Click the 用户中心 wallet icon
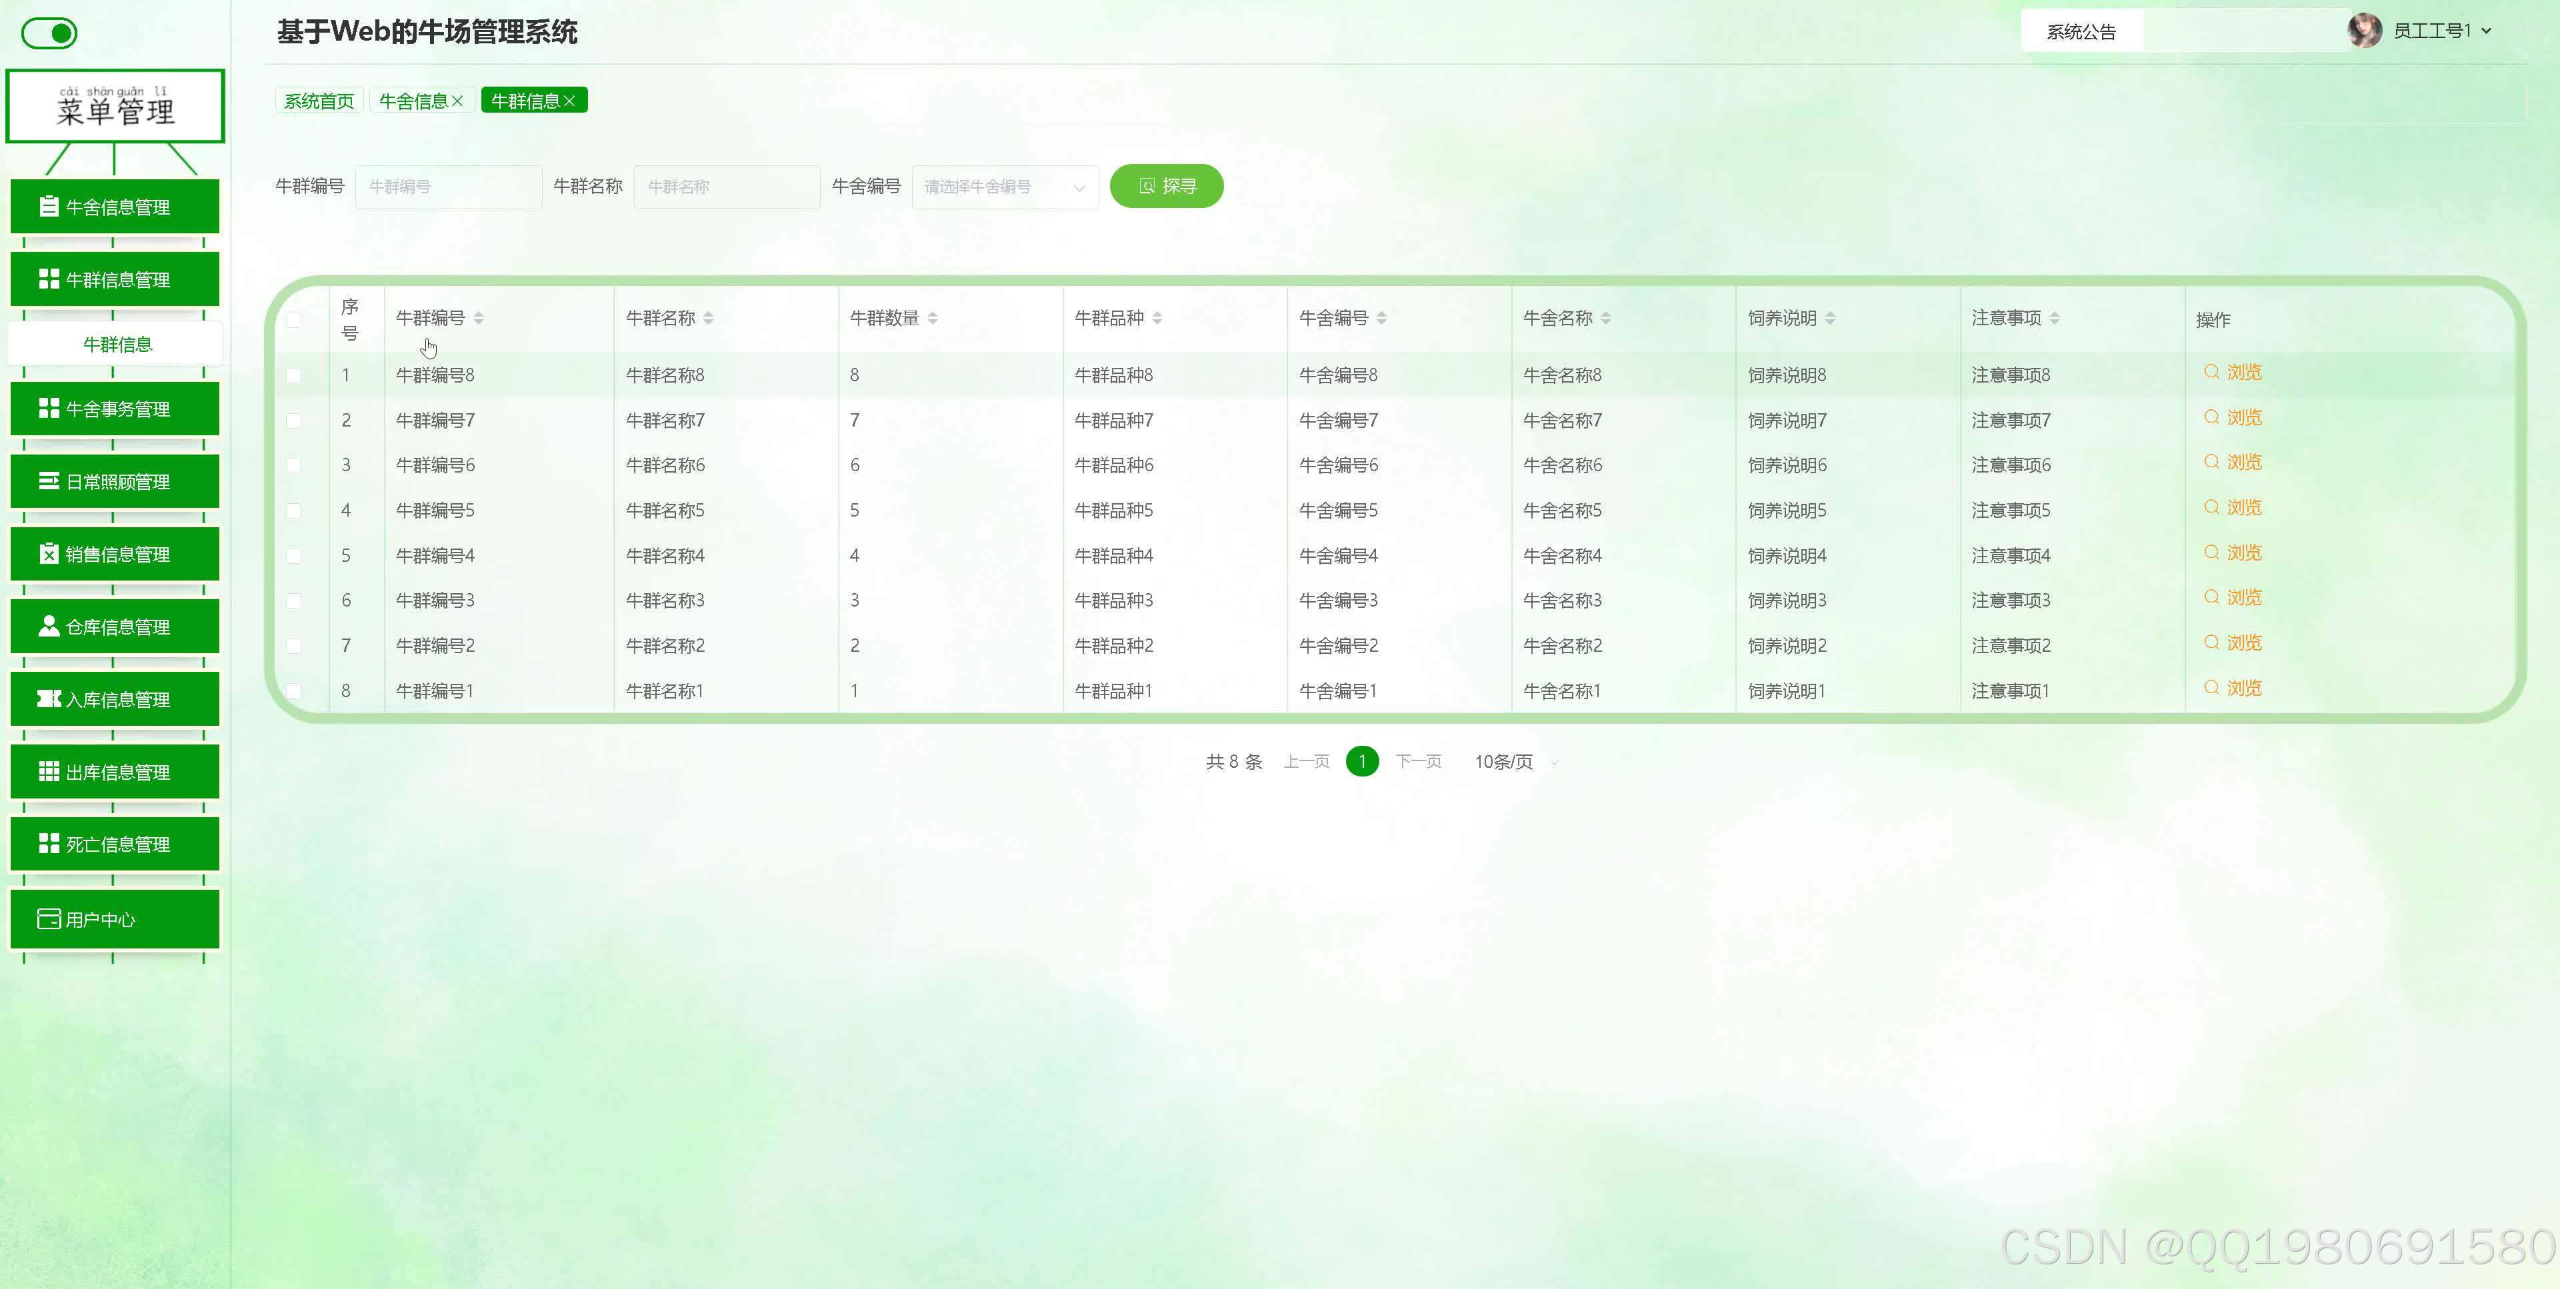 48,919
